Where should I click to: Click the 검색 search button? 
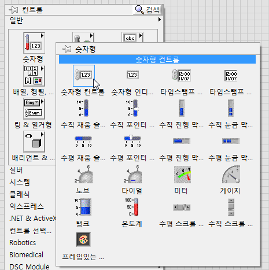(x=148, y=10)
